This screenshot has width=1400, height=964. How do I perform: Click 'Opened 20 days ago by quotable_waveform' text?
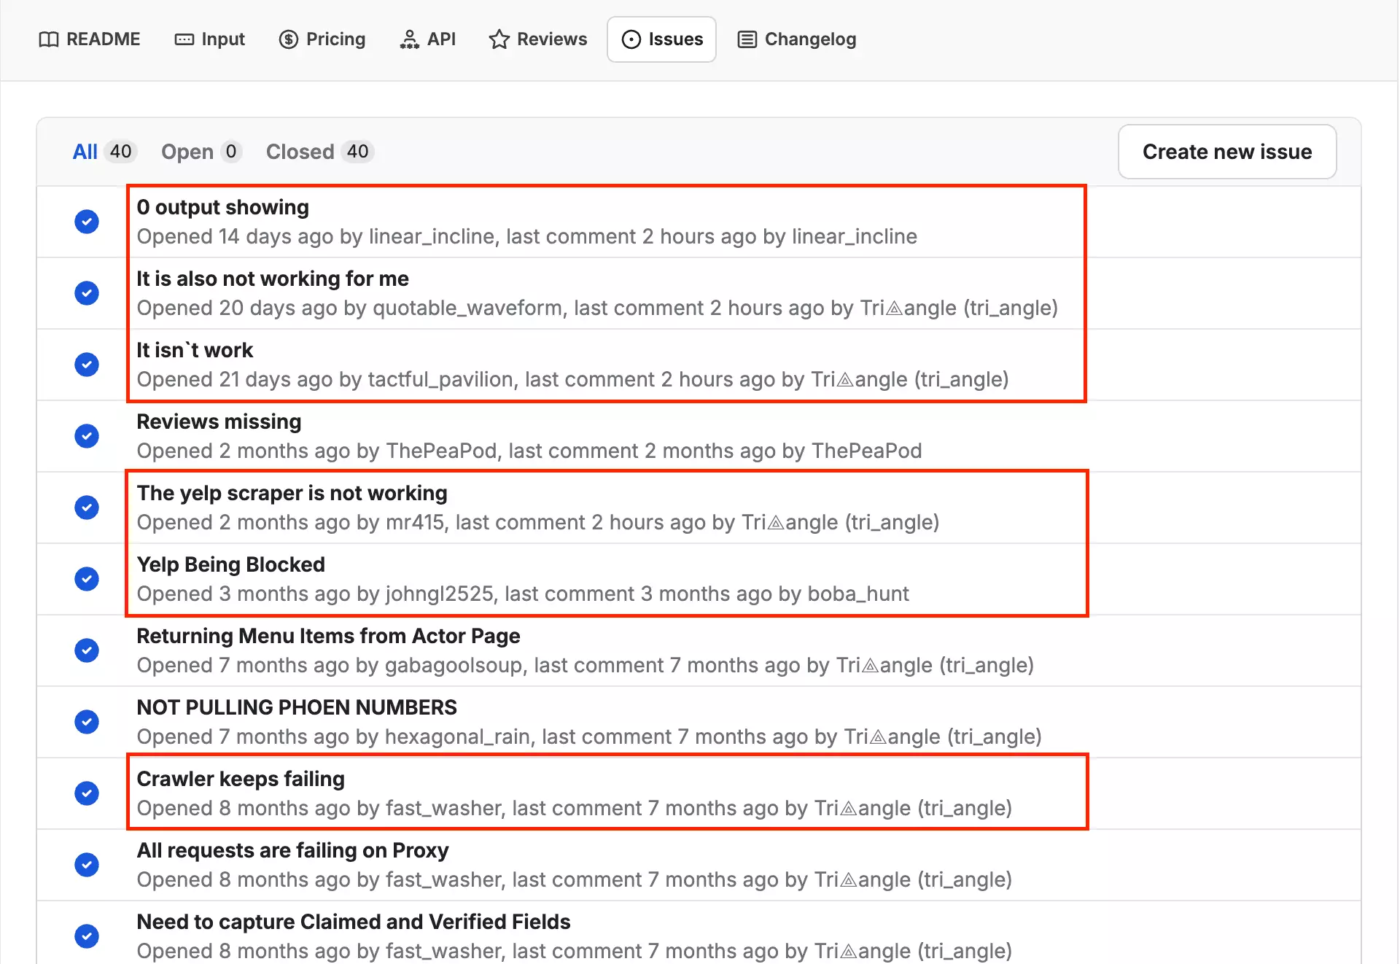[x=349, y=308]
